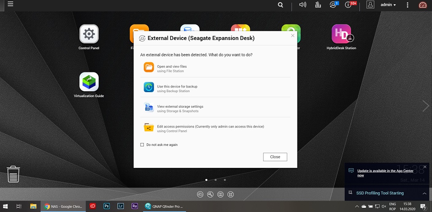Image resolution: width=432 pixels, height=212 pixels.
Task: Select Open and view files option
Action: point(215,68)
